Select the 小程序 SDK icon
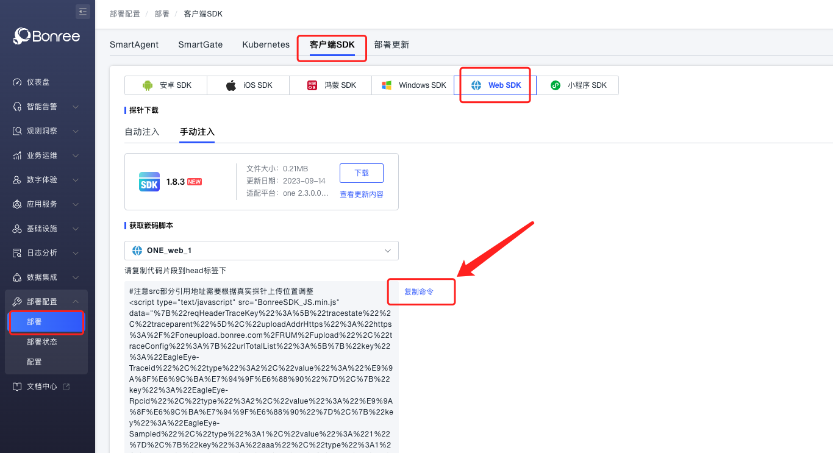 [x=556, y=85]
